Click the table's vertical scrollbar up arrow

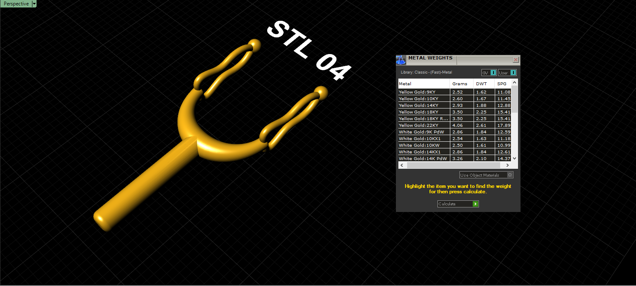(x=514, y=82)
